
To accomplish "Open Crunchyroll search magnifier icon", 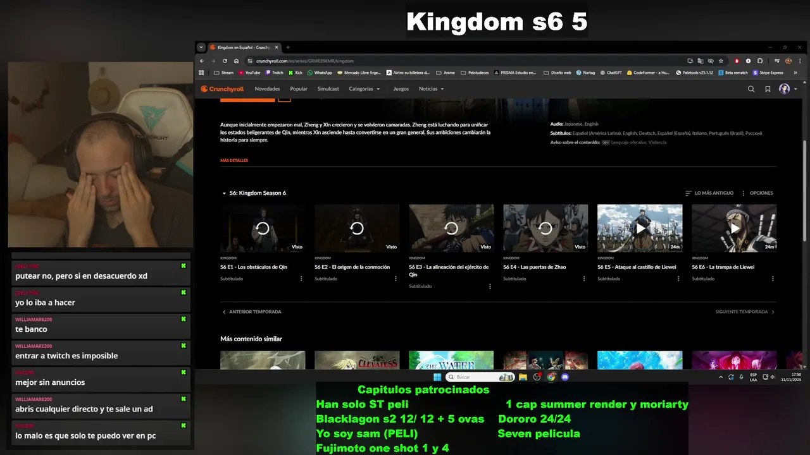I will click(751, 89).
